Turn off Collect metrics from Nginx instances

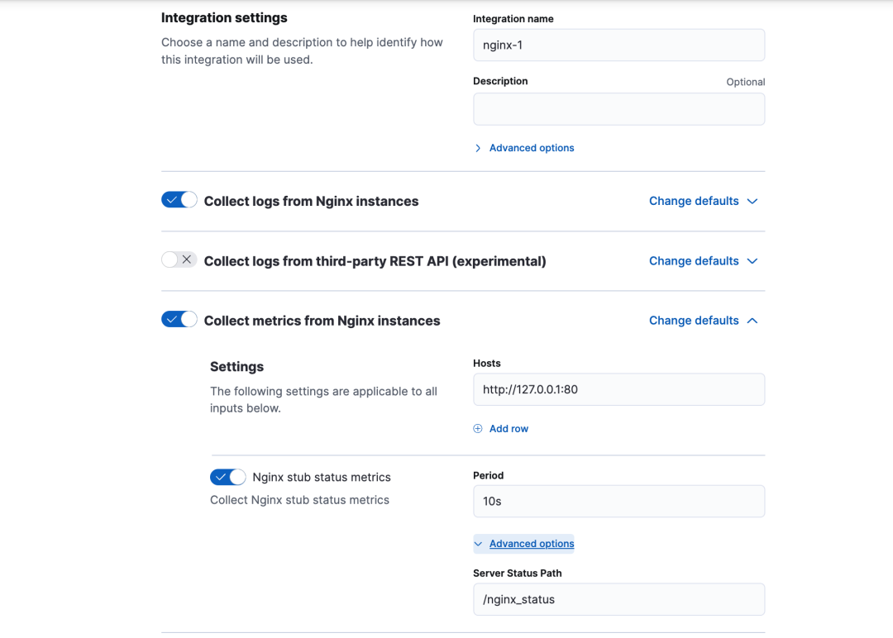[x=179, y=319]
